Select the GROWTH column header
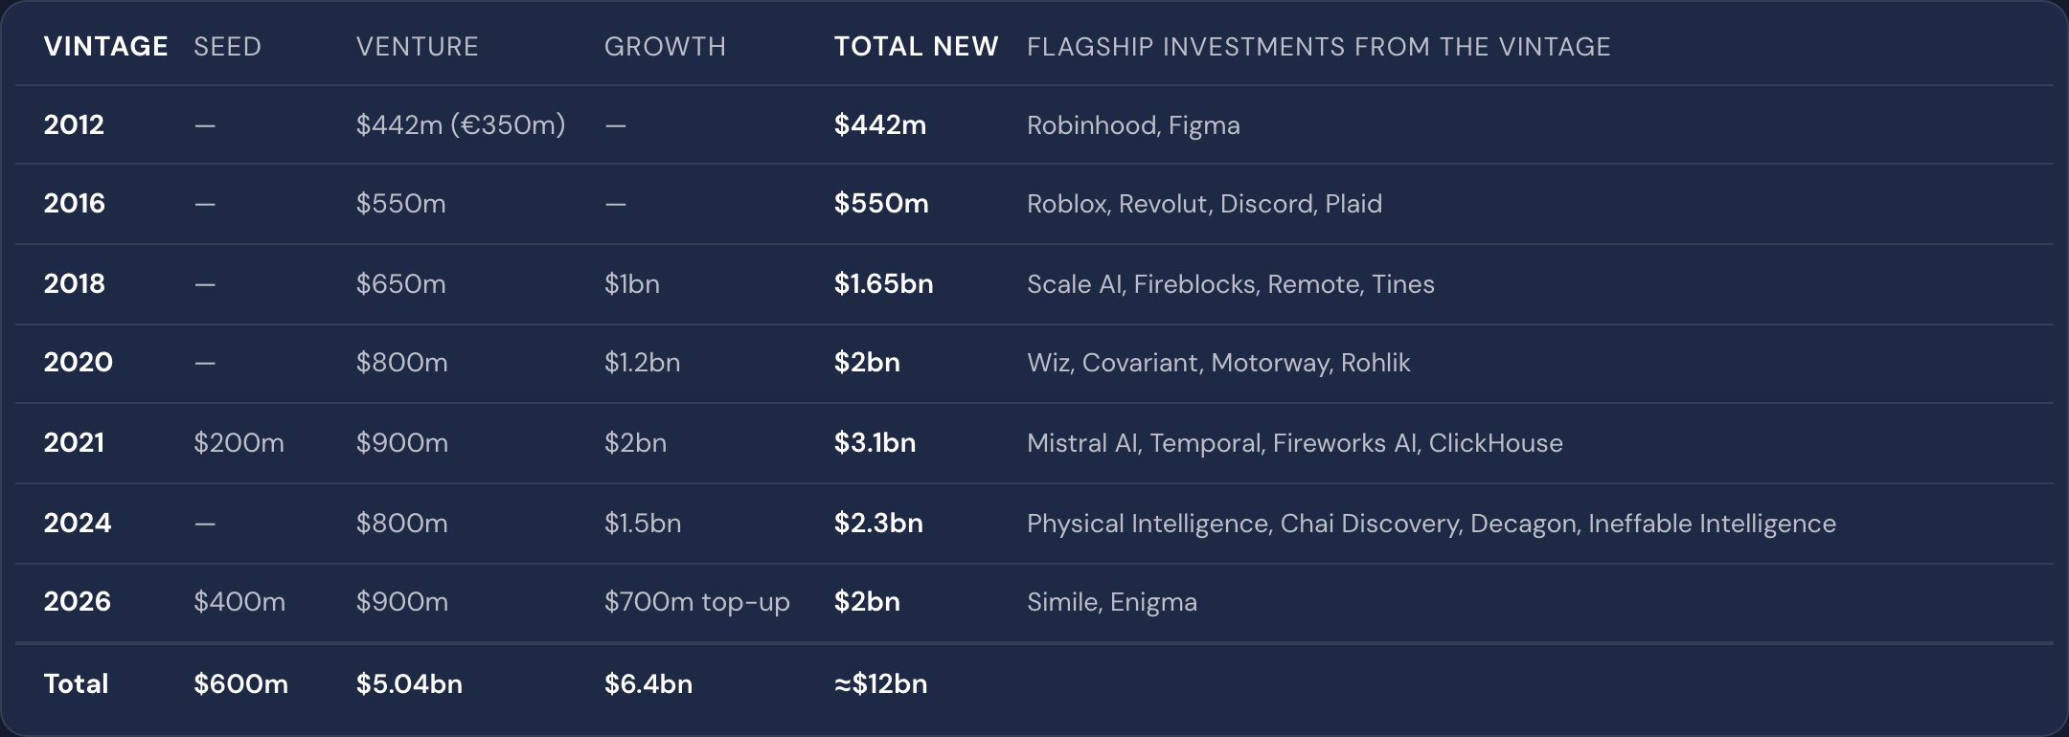Image resolution: width=2069 pixels, height=737 pixels. [x=665, y=46]
